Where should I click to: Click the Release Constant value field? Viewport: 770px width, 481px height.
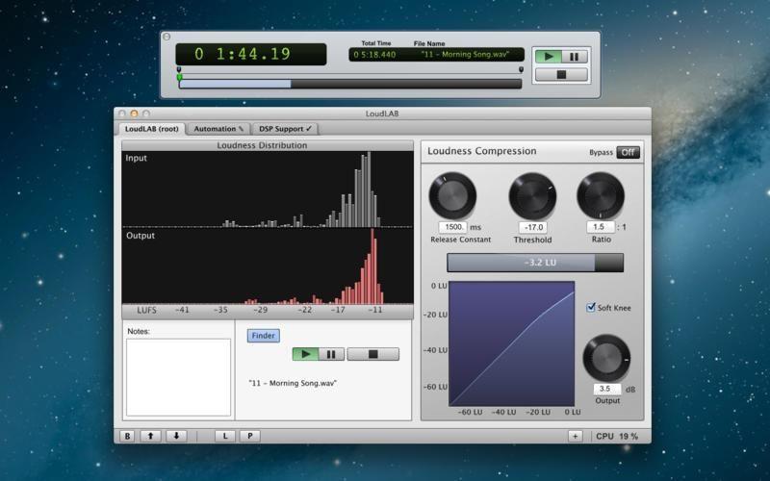click(x=452, y=227)
